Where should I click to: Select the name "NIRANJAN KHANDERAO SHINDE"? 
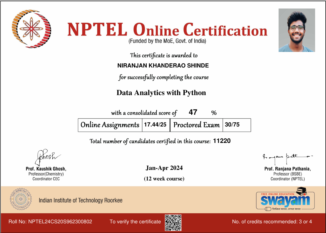163,66
